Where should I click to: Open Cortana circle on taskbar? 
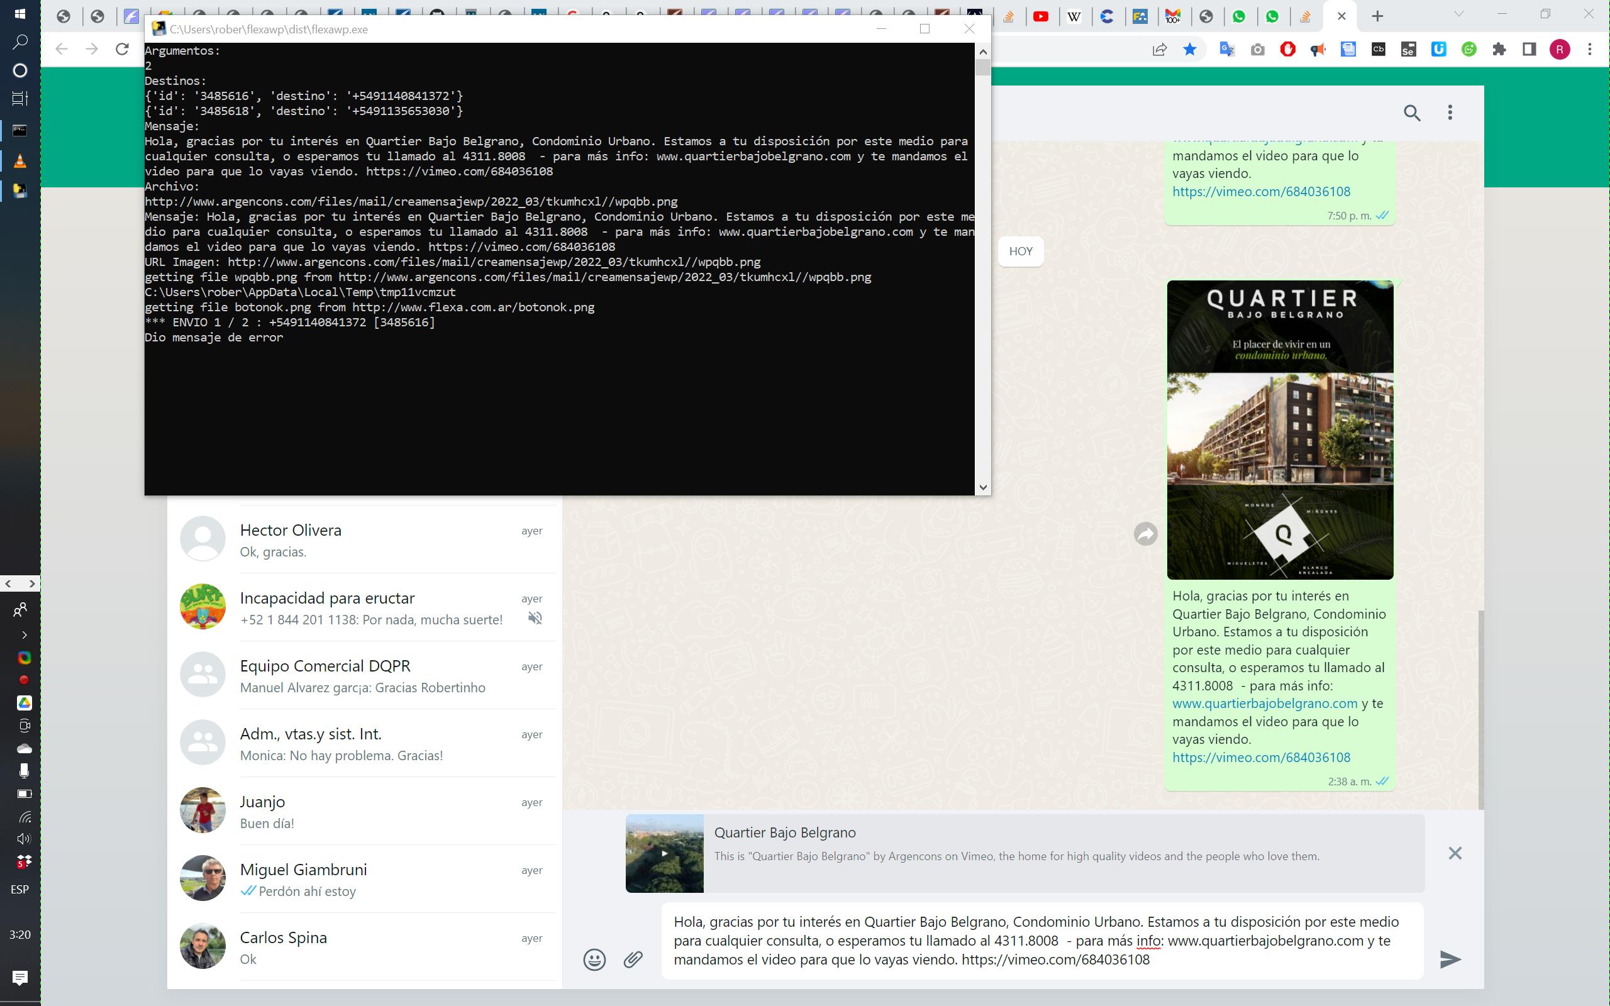[x=20, y=70]
